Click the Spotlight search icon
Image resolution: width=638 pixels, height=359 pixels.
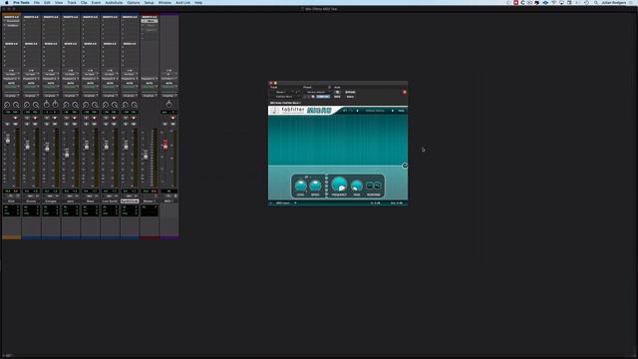point(596,2)
